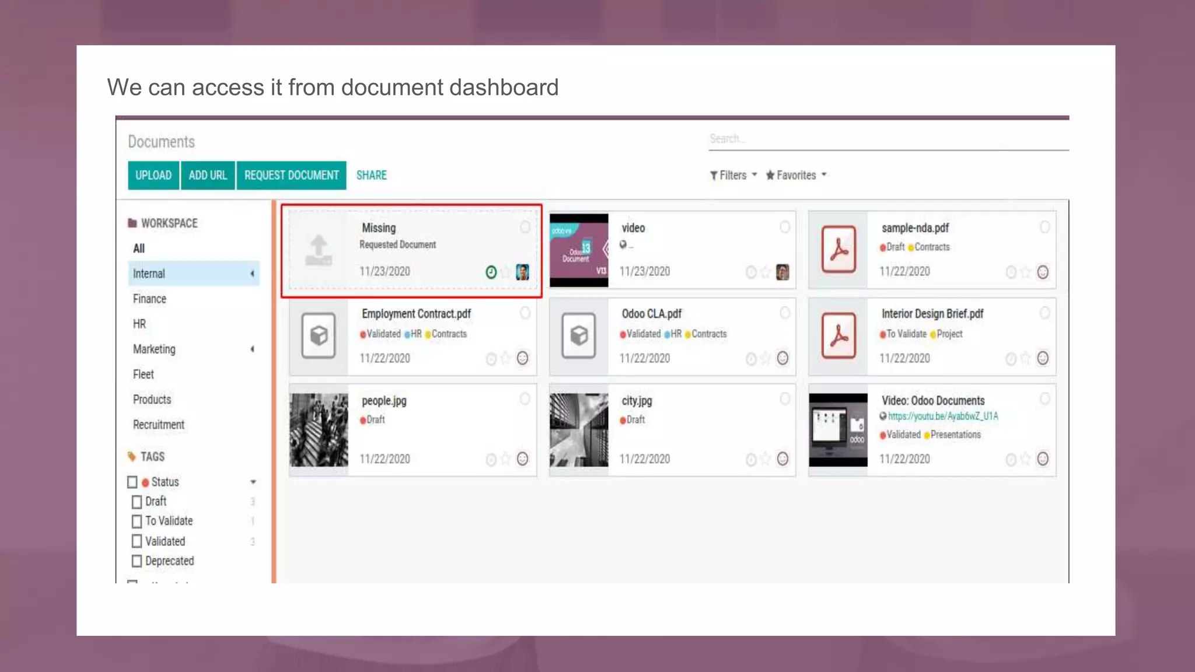1195x672 pixels.
Task: Click the box icon of Odoo CLA.pdf
Action: (x=578, y=335)
